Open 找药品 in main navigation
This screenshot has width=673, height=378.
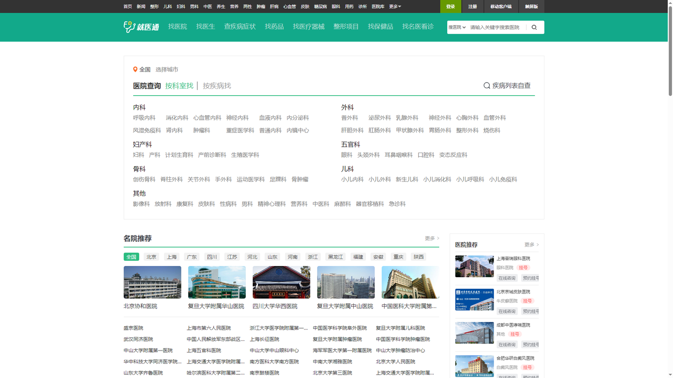click(274, 27)
